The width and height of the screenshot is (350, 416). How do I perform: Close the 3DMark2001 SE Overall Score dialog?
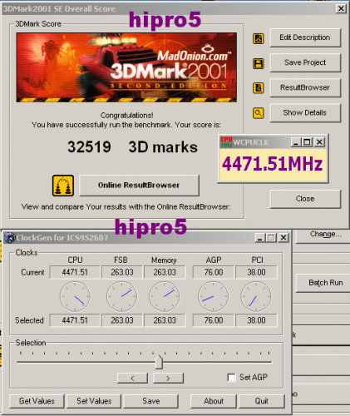[x=341, y=8]
